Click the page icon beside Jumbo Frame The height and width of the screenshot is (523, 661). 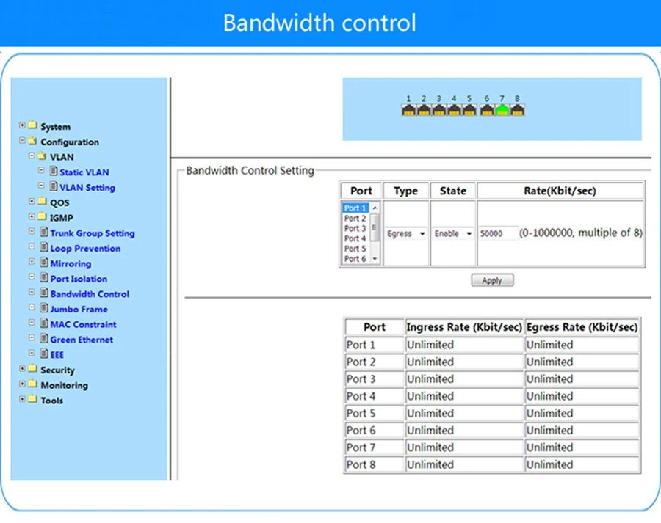44,307
